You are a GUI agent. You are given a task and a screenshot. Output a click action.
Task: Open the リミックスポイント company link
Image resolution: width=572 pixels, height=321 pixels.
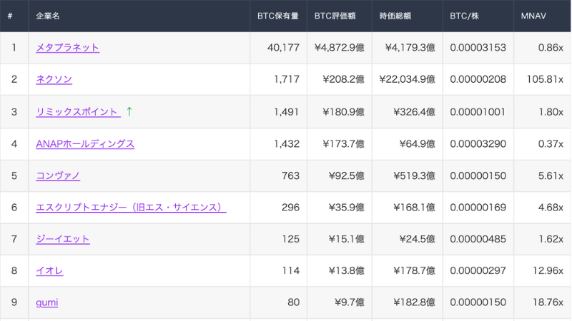point(78,112)
